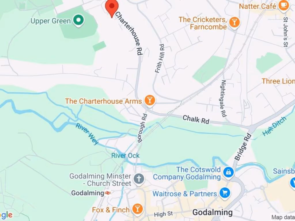295x221 pixels.
Task: Click the Google logo in corner
Action: click(x=6, y=215)
